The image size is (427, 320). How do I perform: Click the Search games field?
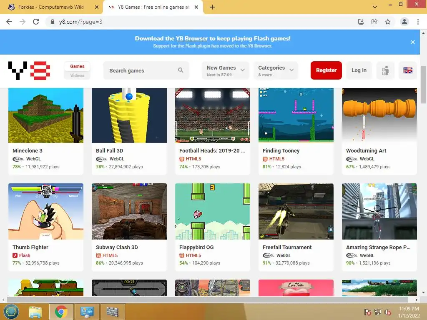pyautogui.click(x=146, y=70)
